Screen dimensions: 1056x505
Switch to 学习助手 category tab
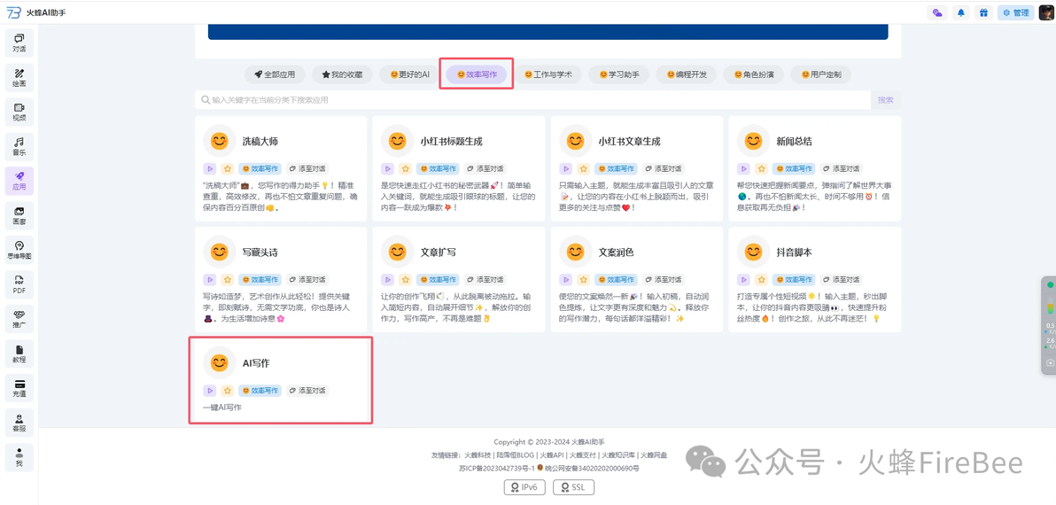(619, 74)
